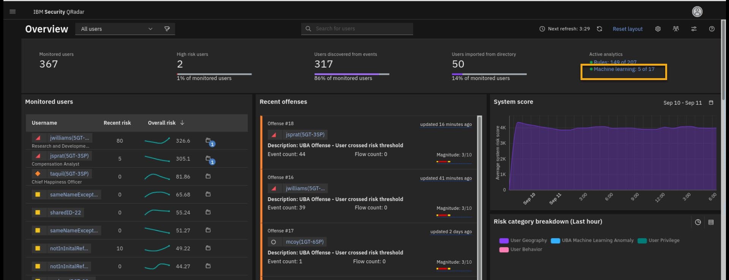Click the 'updated 16 minutes ago' text
Screen dimensions: 729x280
pyautogui.click(x=446, y=124)
